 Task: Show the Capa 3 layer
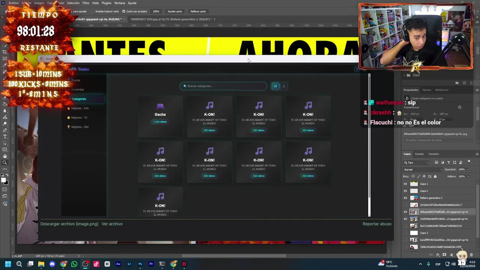(x=405, y=233)
